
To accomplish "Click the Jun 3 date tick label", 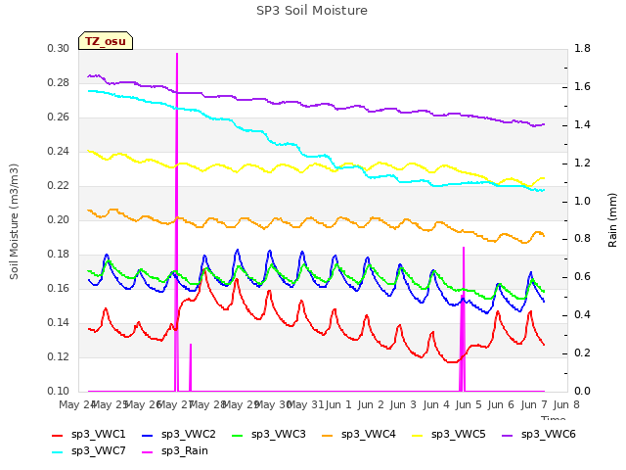I will click(403, 404).
